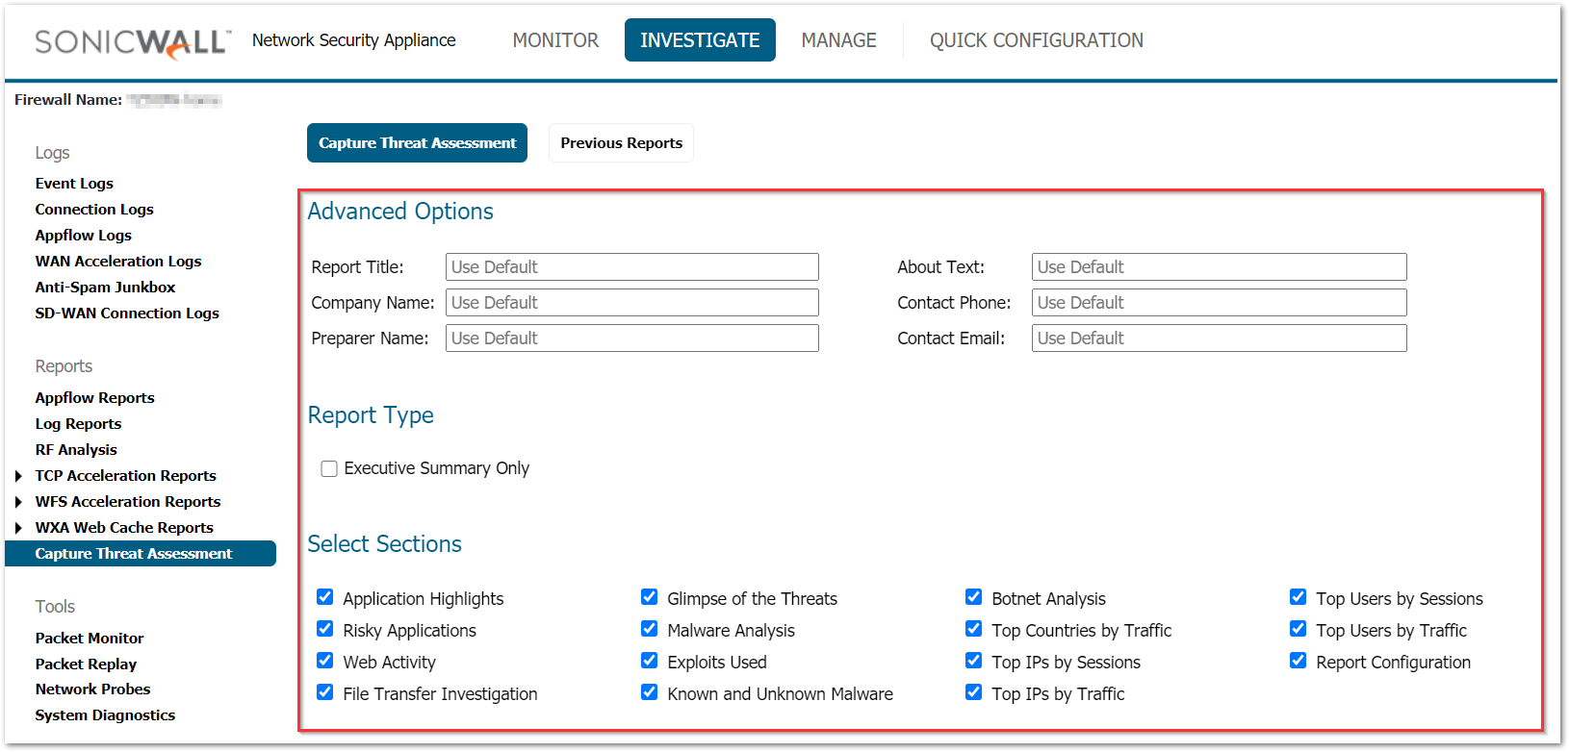View SD-WAN Connection Logs

tap(127, 313)
